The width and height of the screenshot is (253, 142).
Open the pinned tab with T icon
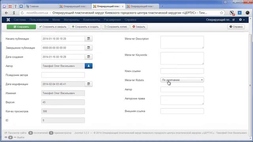[15, 6]
